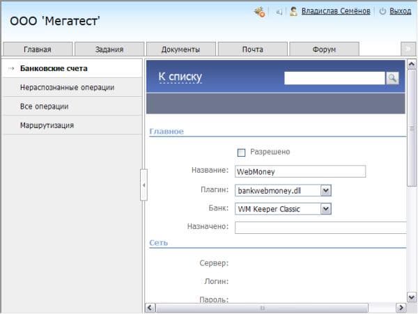
Task: Open the Банк dropdown arrow
Action: [x=326, y=209]
